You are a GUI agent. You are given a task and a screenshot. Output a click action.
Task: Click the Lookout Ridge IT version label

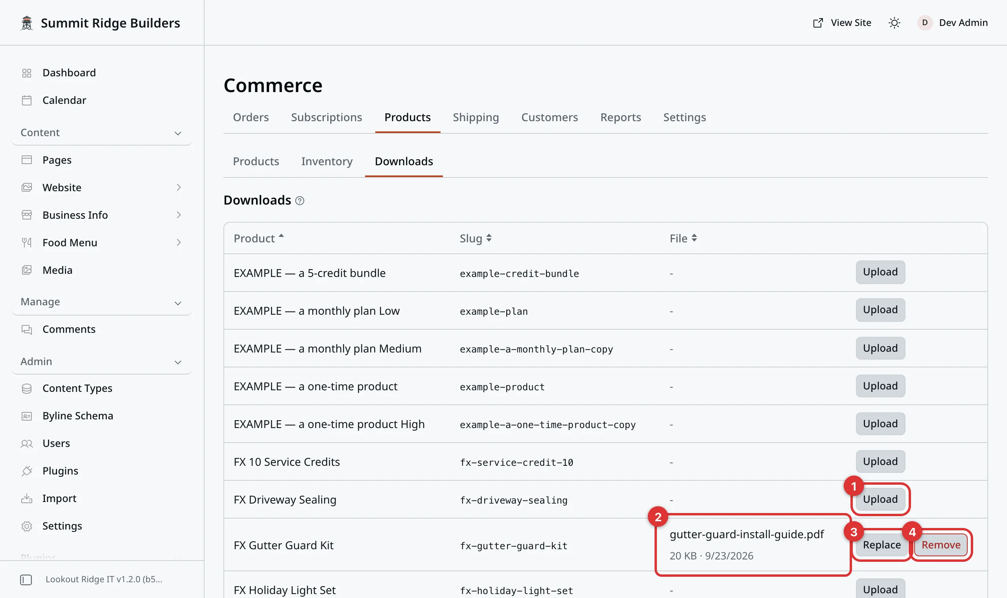pos(104,580)
